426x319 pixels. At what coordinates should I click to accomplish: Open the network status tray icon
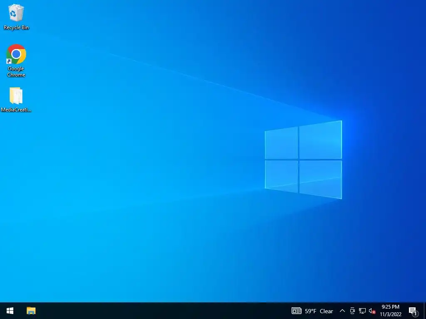[362, 311]
